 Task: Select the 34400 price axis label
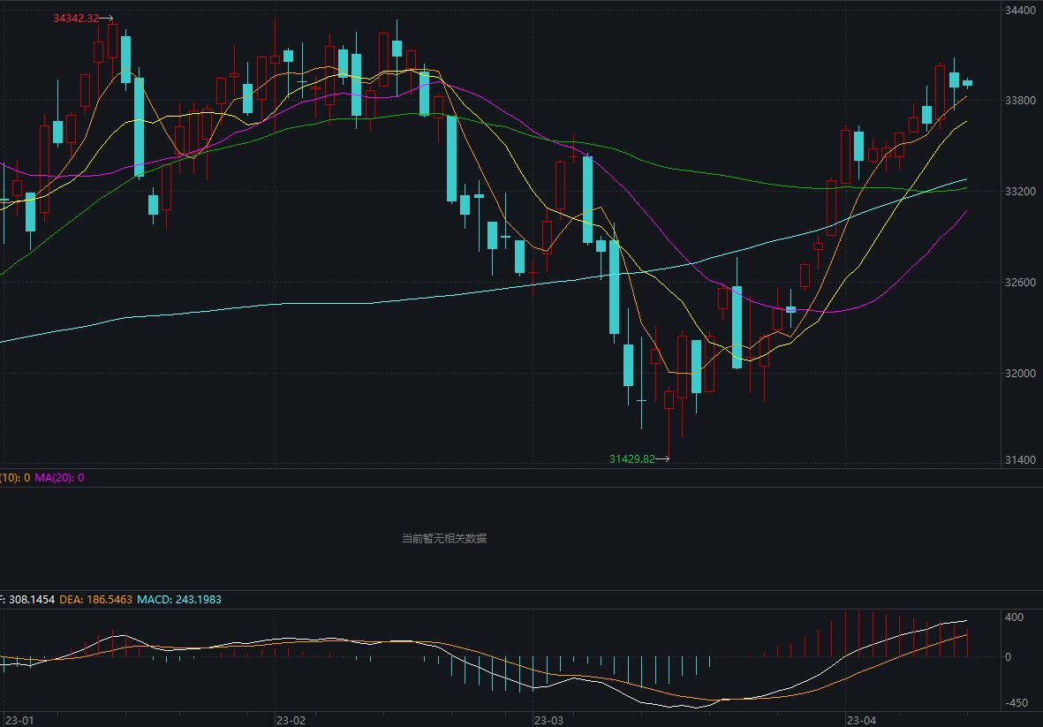pos(1020,10)
